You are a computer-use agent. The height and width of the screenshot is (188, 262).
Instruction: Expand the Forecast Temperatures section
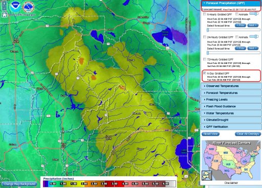[x=231, y=93]
